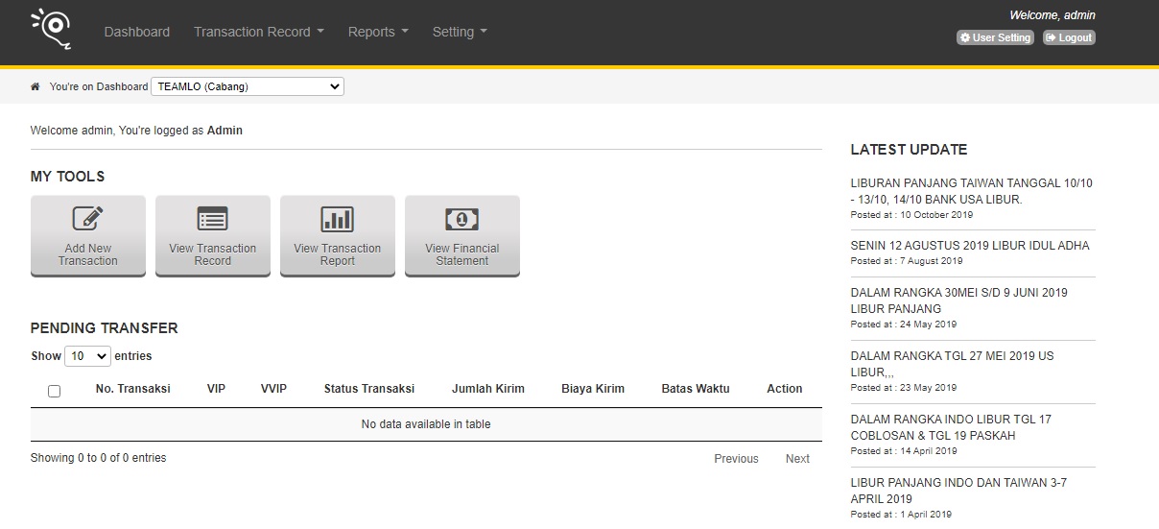
Task: Click the View Transaction Report chart icon
Action: 337,219
